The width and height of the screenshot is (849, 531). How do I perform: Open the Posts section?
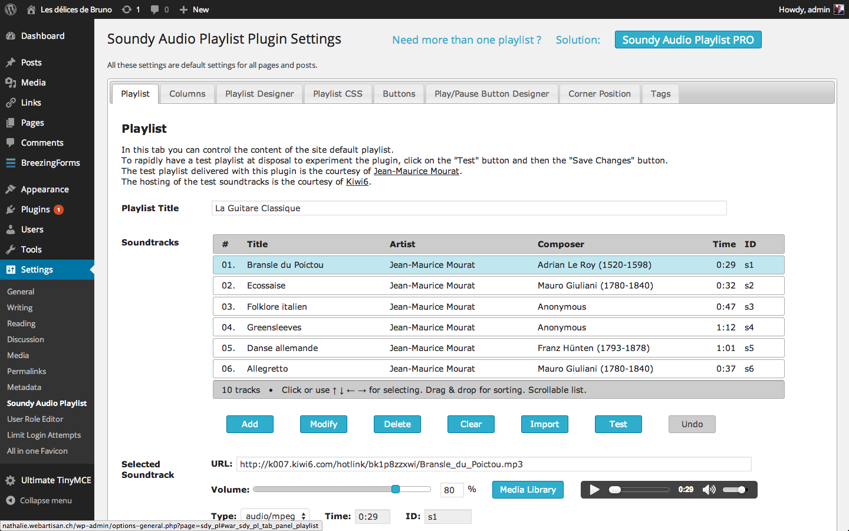[x=47, y=63]
